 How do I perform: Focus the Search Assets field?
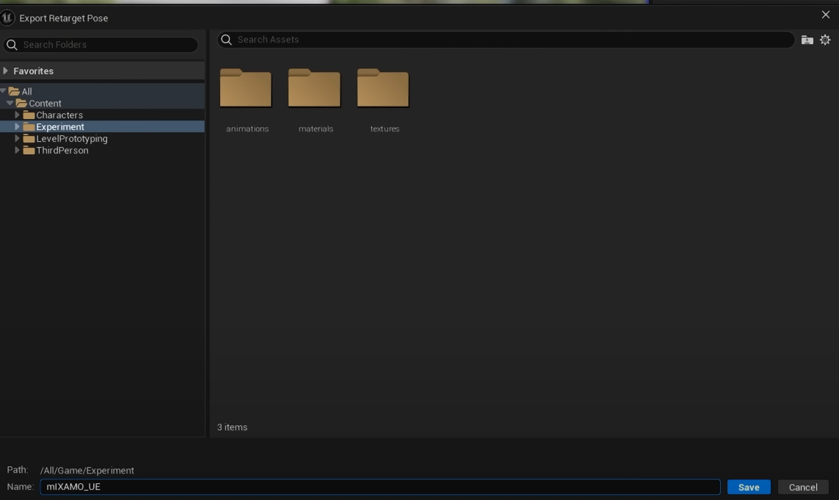[x=506, y=40]
